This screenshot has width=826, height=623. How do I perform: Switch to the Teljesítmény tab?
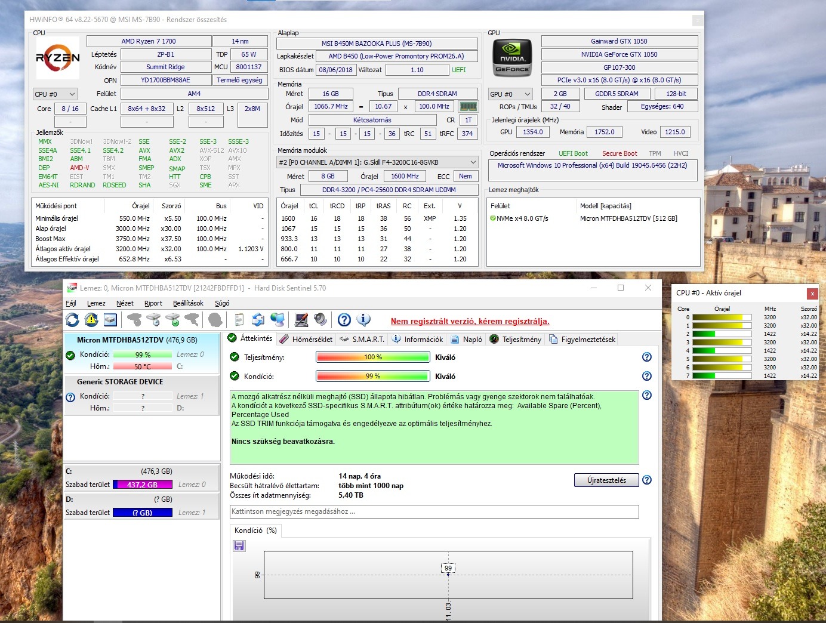pos(516,339)
